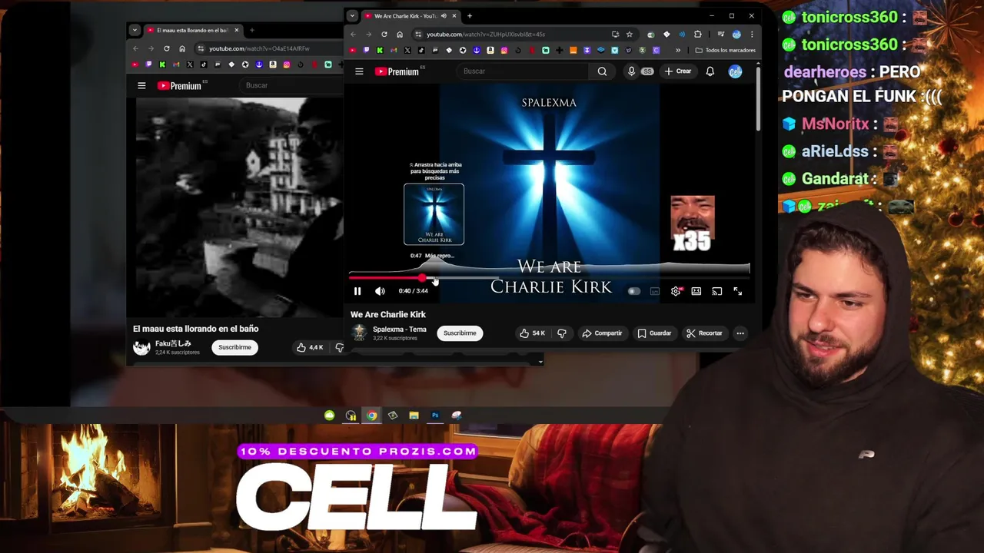Open the Gmail bookmark in front window
This screenshot has height=553, width=984.
394,50
